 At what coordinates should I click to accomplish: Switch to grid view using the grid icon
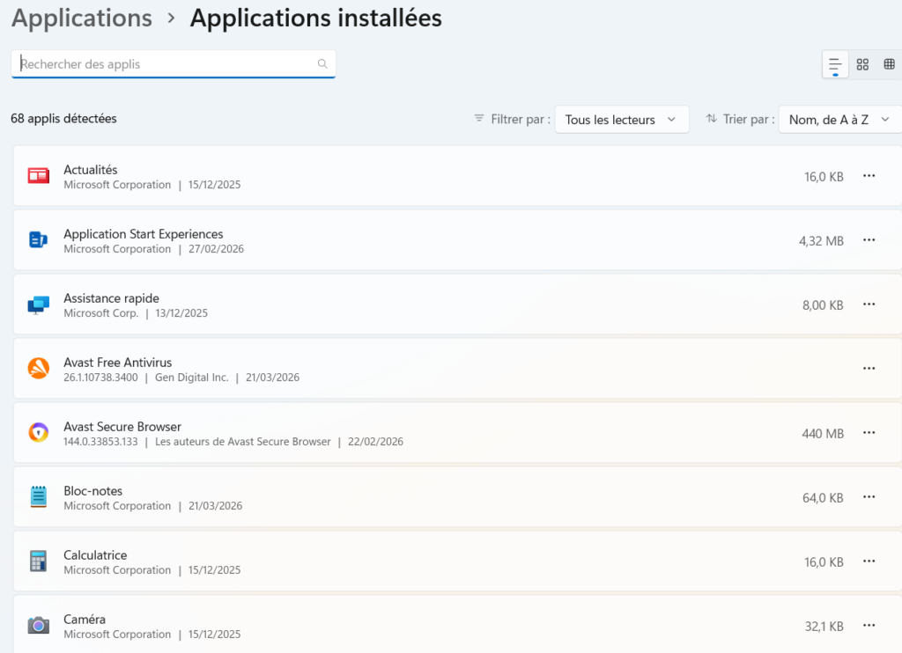pyautogui.click(x=890, y=63)
